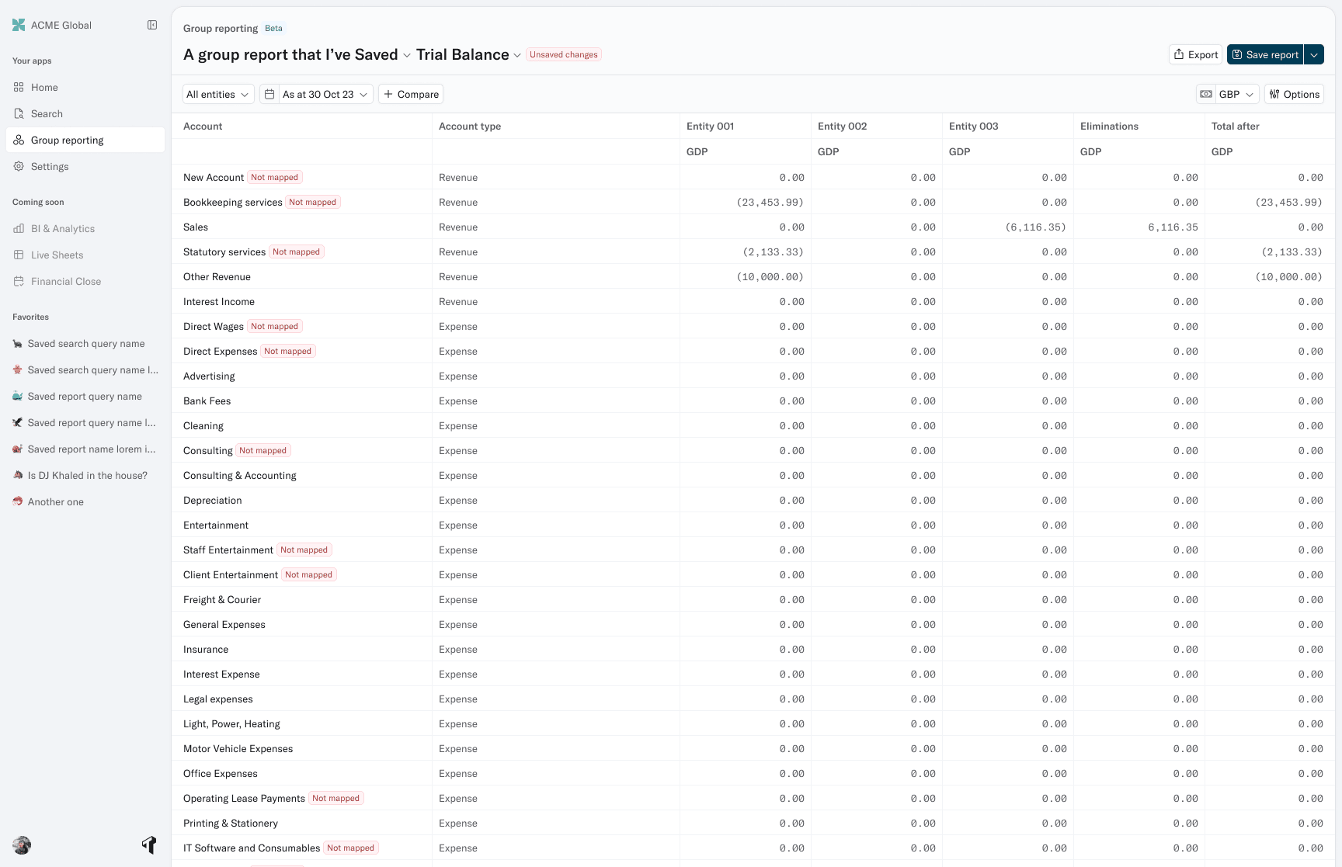
Task: Click the logo icon at sidebar bottom right
Action: 149,844
